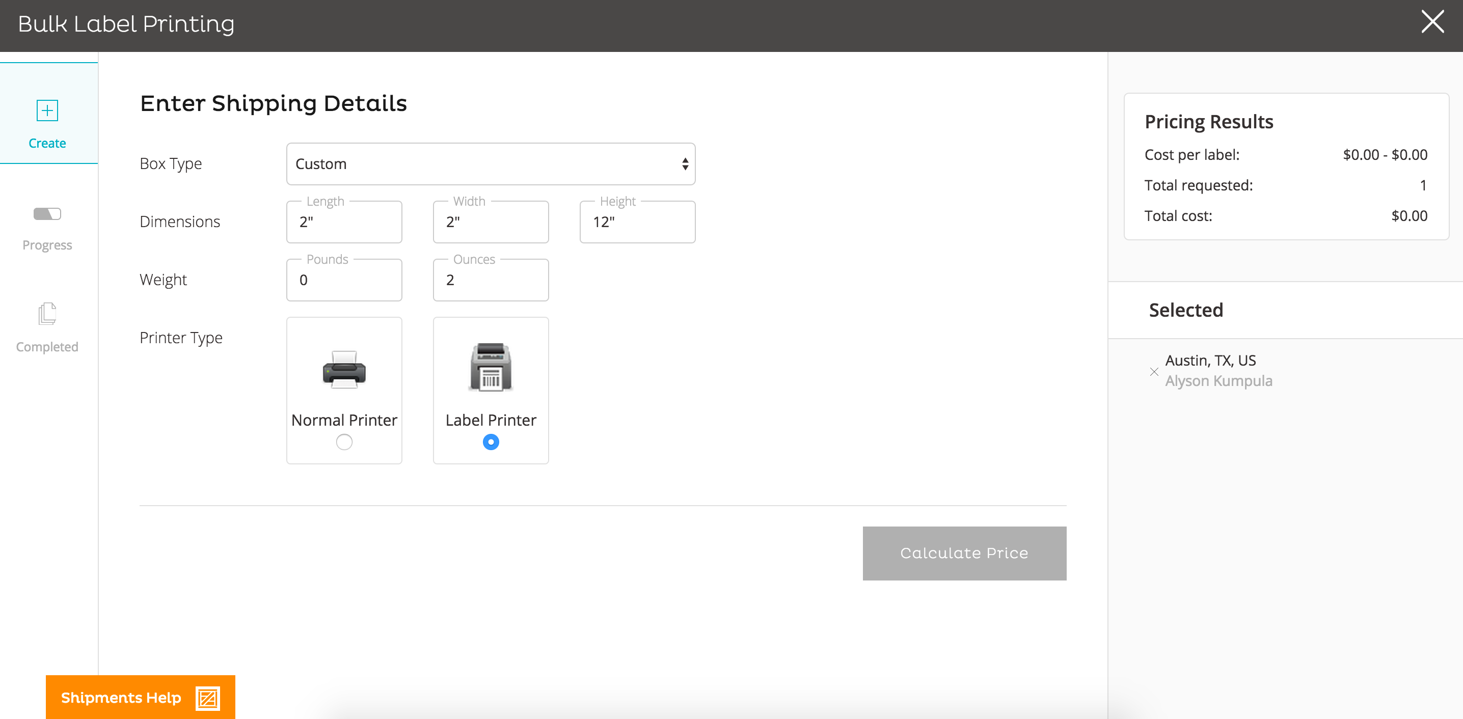Switch to the Completed tab
This screenshot has width=1463, height=719.
(x=47, y=346)
